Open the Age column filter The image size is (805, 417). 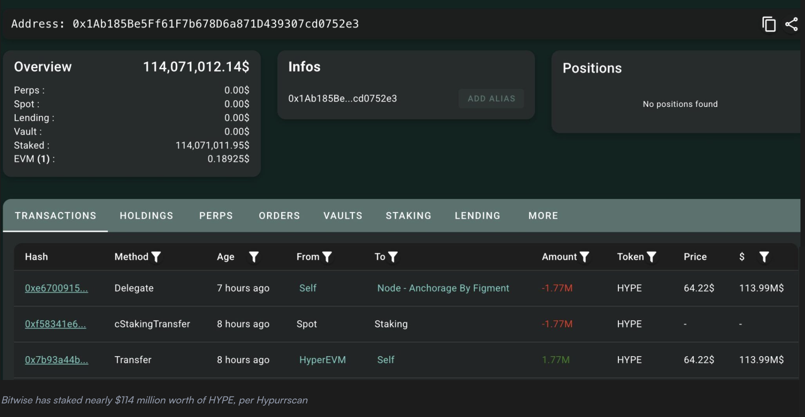[x=254, y=257]
